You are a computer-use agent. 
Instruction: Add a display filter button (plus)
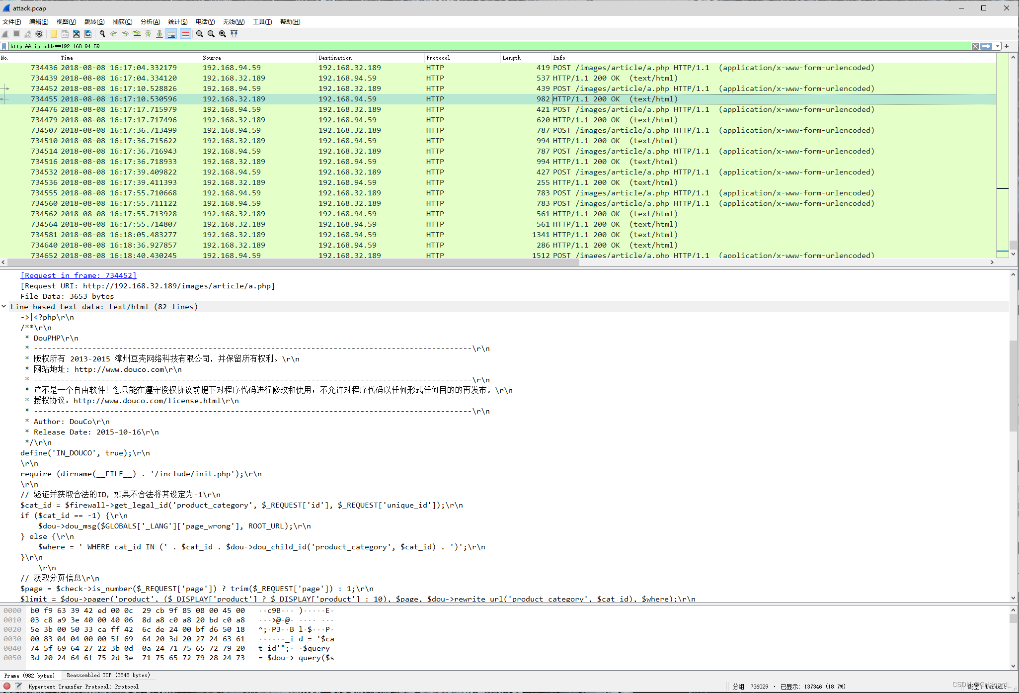[1007, 46]
